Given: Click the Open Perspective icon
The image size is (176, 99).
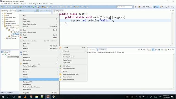Looking at the screenshot, I should (x=136, y=7).
